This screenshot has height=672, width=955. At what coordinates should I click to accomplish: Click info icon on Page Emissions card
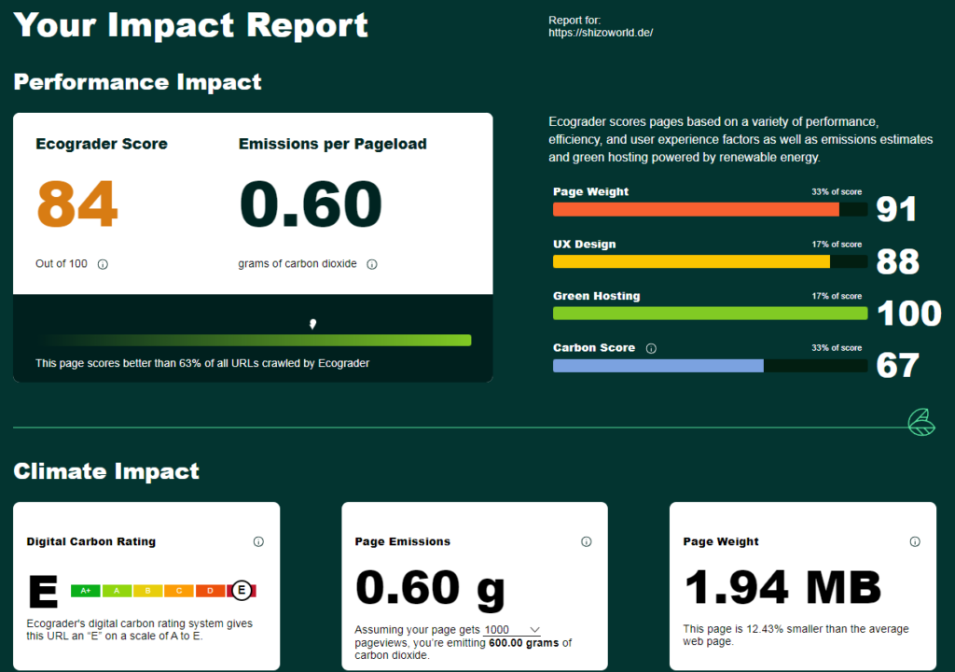[587, 541]
